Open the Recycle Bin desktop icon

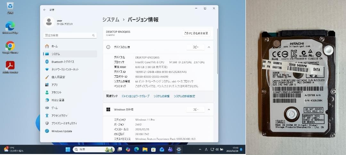(x=10, y=8)
